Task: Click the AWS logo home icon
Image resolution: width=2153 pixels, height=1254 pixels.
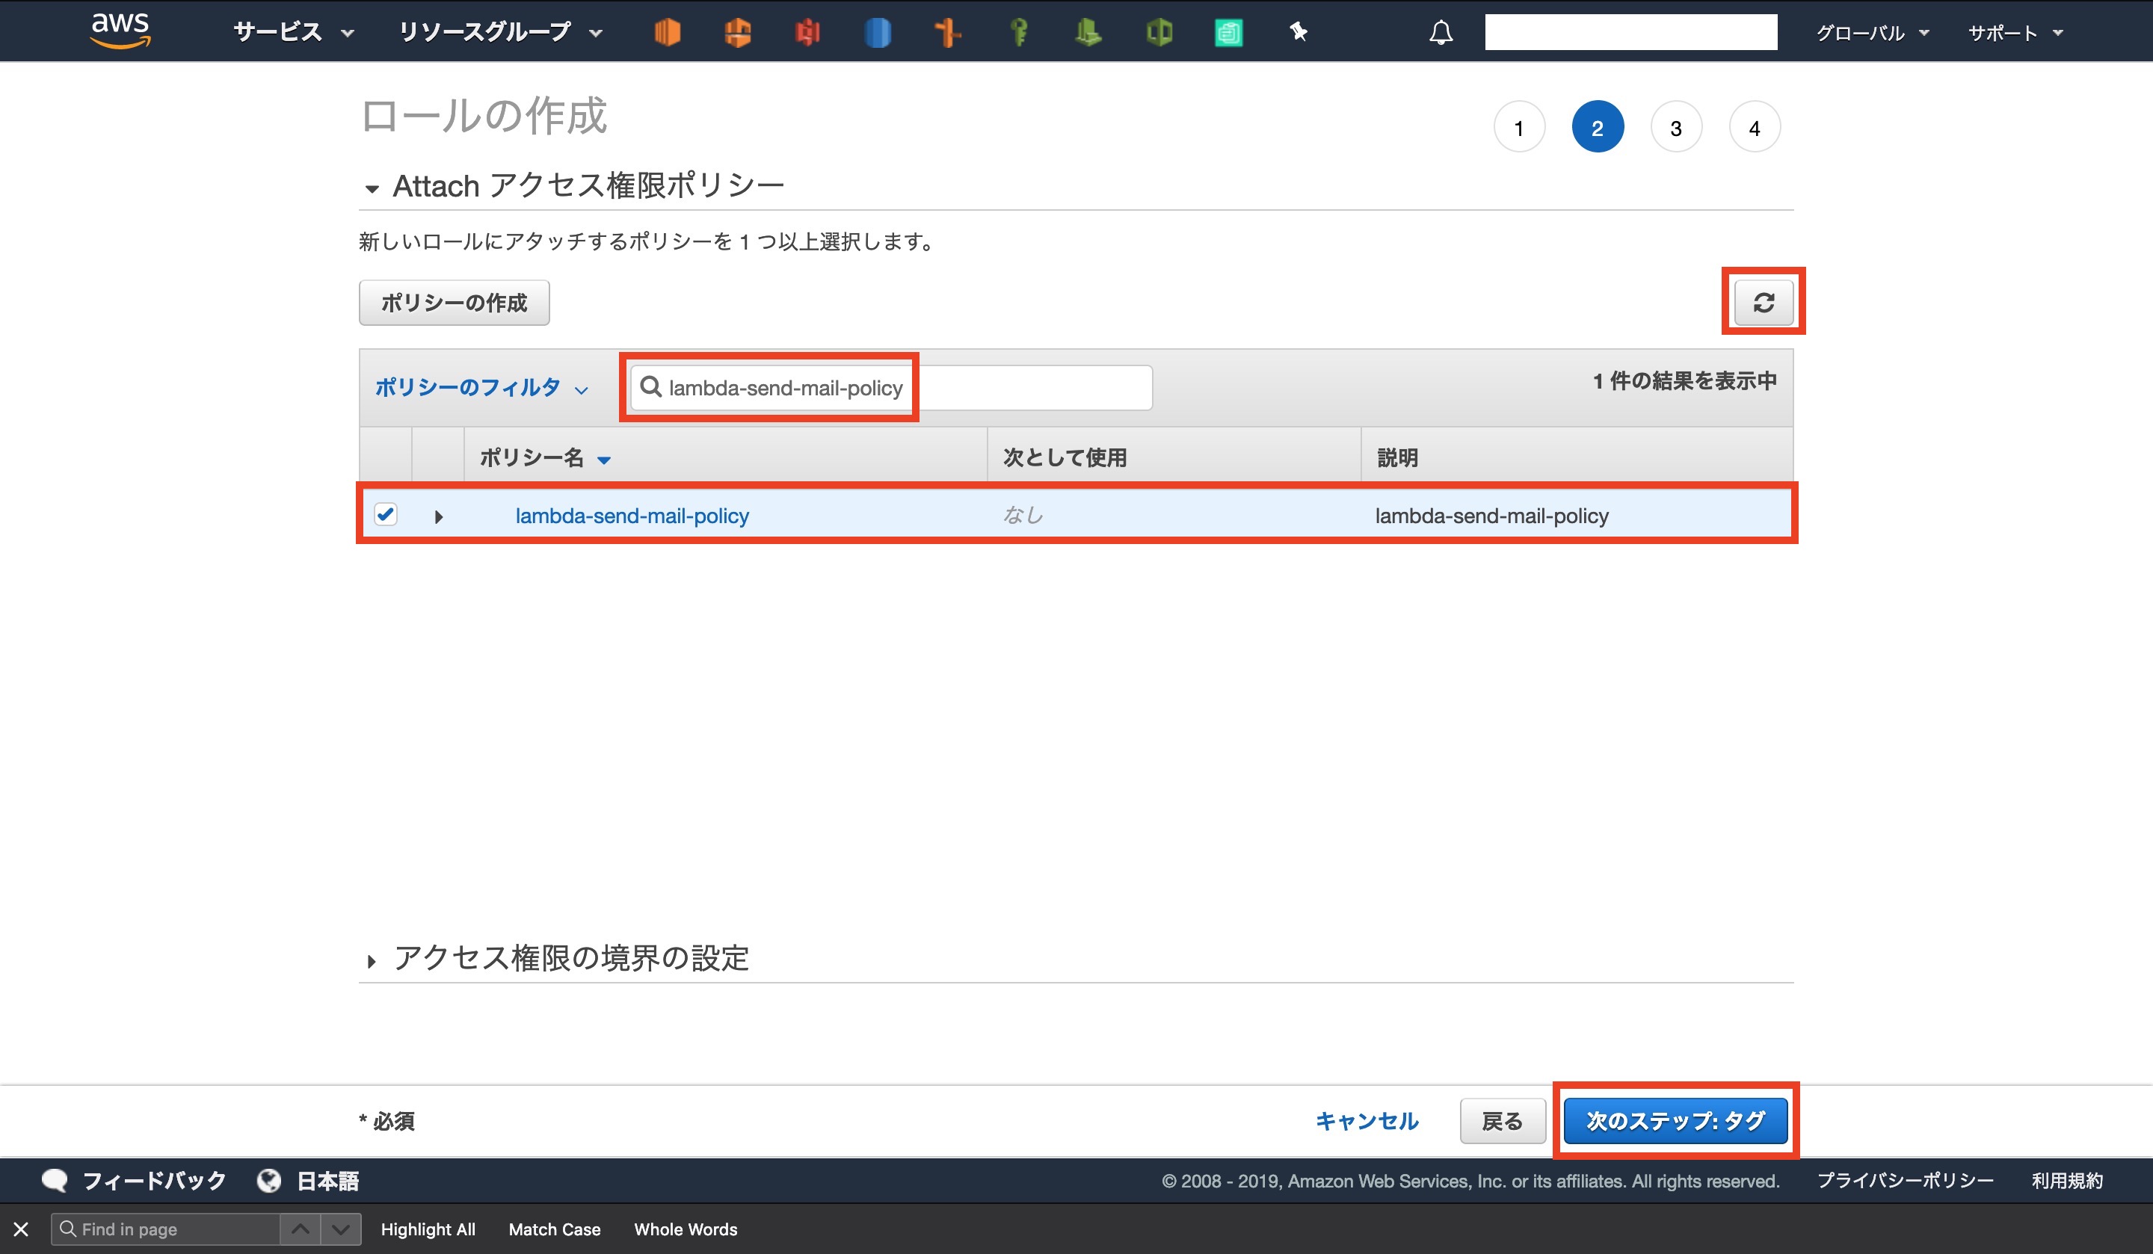Action: 120,31
